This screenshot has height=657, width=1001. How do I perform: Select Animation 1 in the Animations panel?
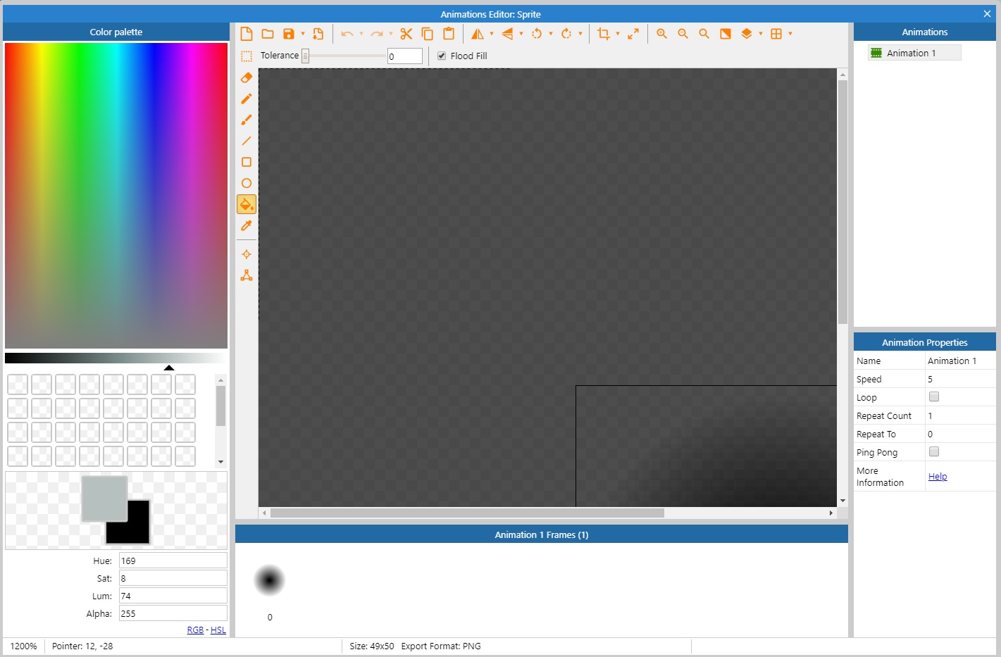pyautogui.click(x=914, y=52)
